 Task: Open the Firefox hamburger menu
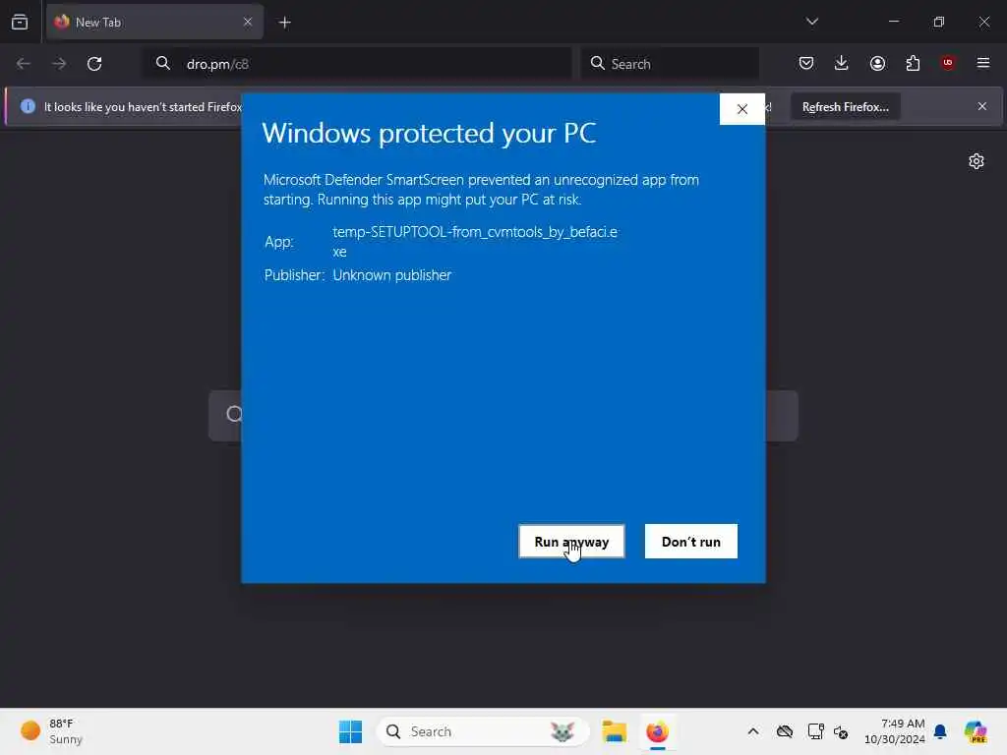pos(983,63)
